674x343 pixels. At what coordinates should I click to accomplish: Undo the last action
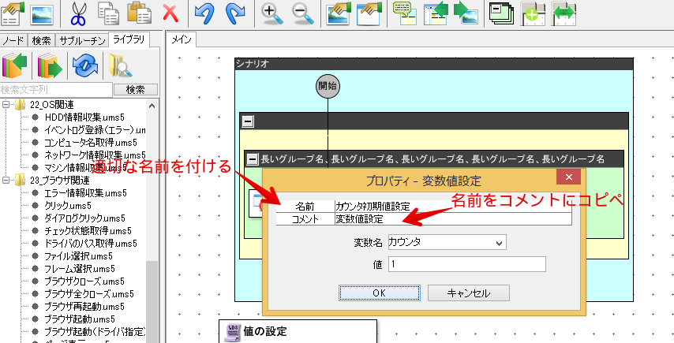click(204, 13)
